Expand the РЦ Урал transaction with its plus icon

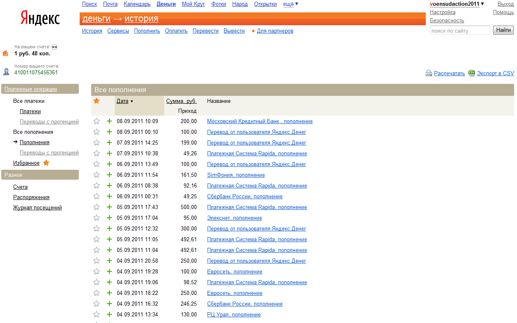[109, 314]
